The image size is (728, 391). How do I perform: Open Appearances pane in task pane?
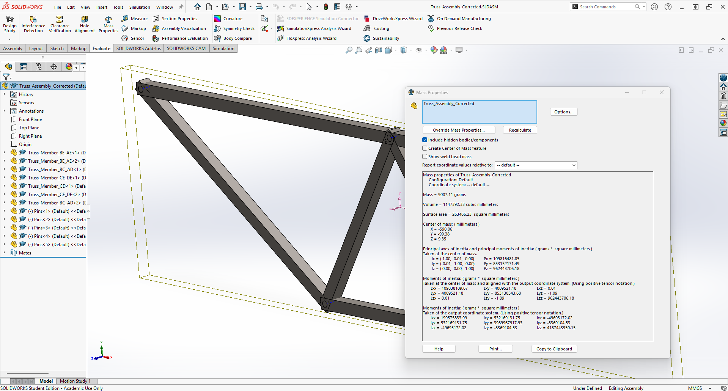(723, 123)
